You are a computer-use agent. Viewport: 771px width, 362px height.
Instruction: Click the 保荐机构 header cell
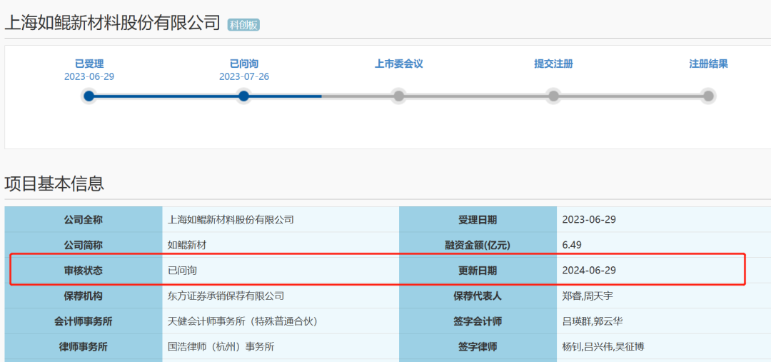[x=84, y=296]
